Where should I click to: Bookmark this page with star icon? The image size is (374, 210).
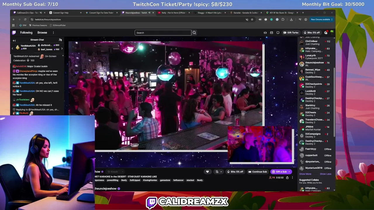coord(252,20)
